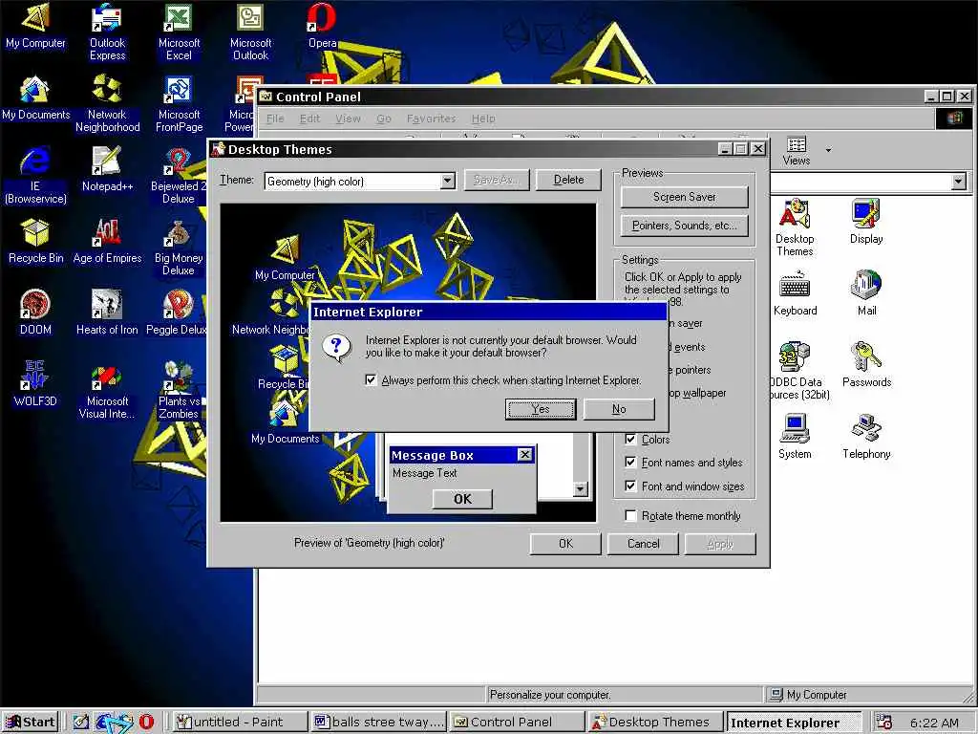Open the Views dropdown arrow in Control Panel
The width and height of the screenshot is (978, 734).
click(828, 150)
